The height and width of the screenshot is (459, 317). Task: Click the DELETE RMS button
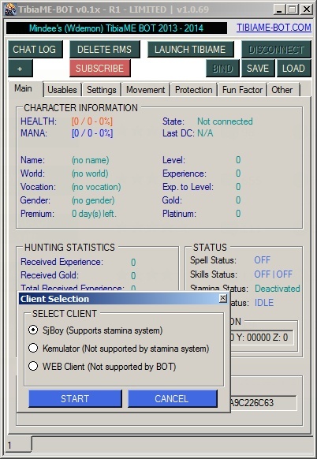click(105, 49)
